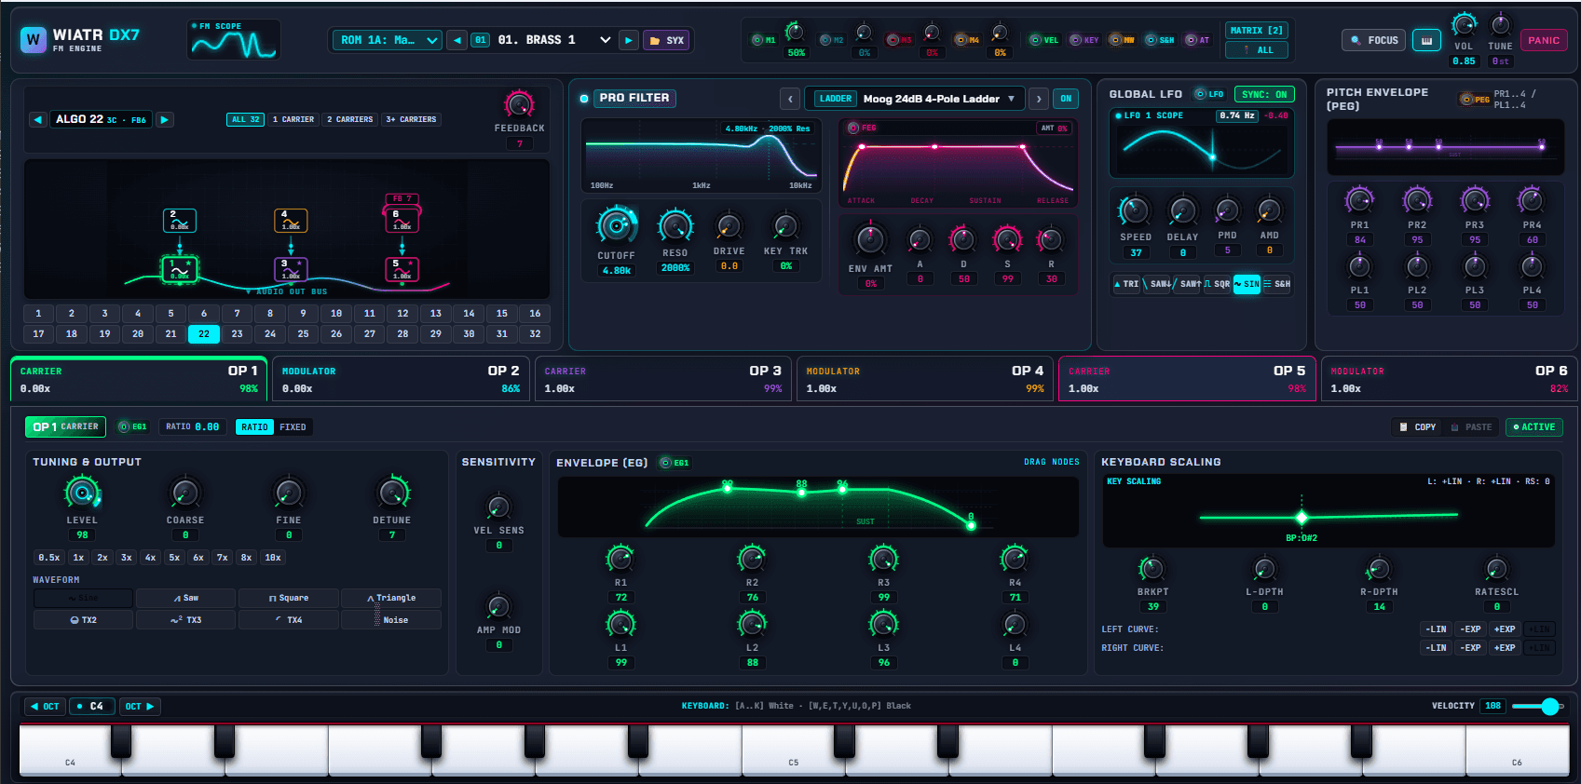Click the M3 macro source chip
1581x784 pixels.
point(900,40)
